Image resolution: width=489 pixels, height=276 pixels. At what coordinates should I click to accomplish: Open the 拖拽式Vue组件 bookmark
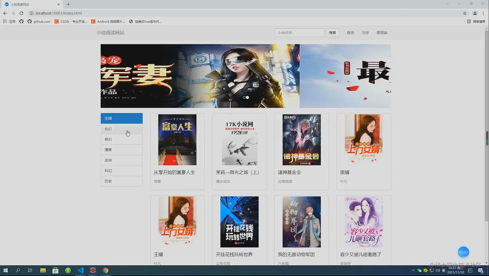145,21
